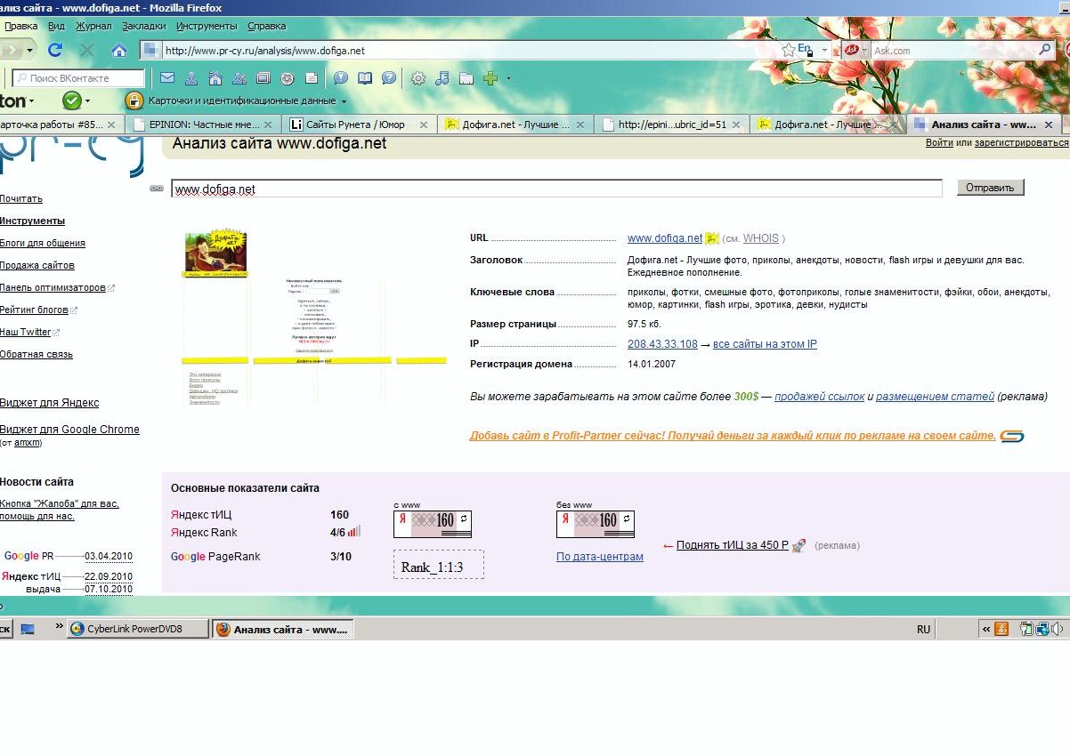Viewport: 1070px width, 756px height.
Task: Open the address bar history dropdown arrow
Action: pos(825,51)
